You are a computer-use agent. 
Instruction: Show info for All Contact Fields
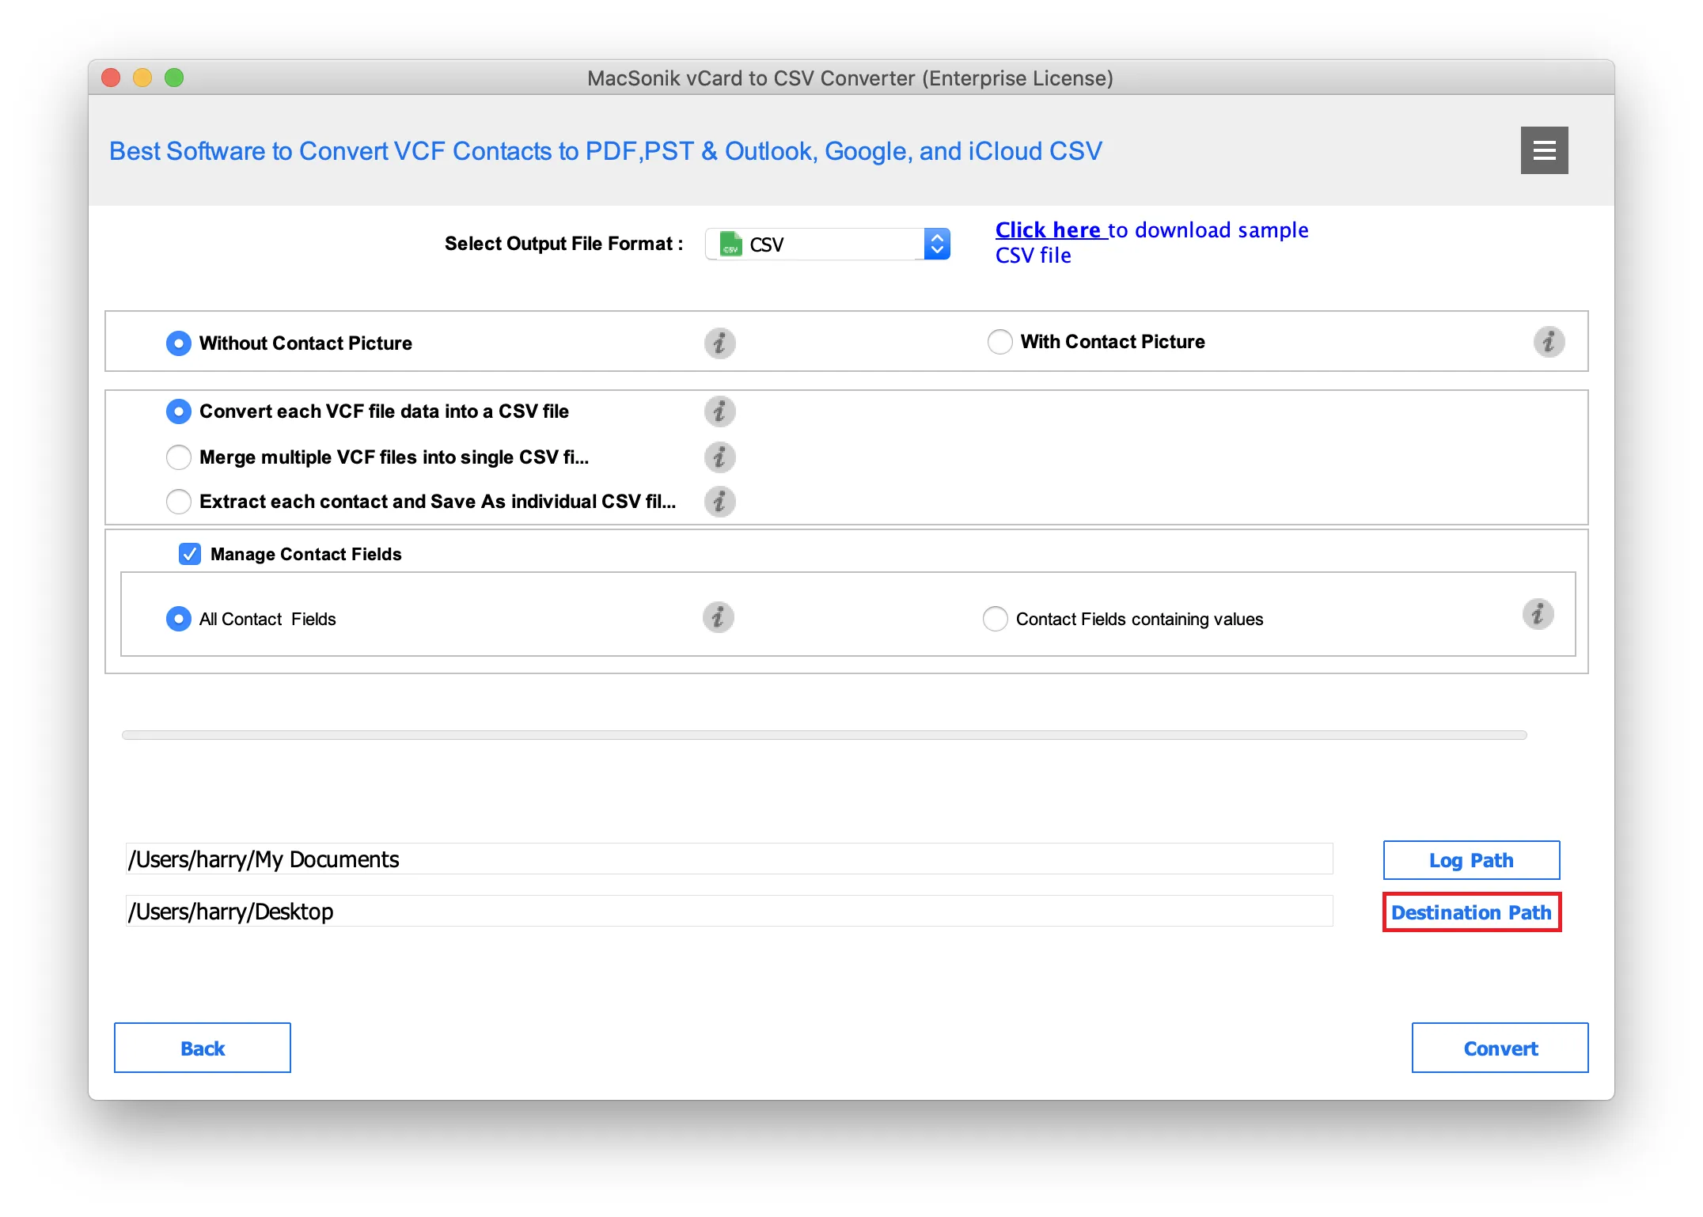[x=718, y=617]
